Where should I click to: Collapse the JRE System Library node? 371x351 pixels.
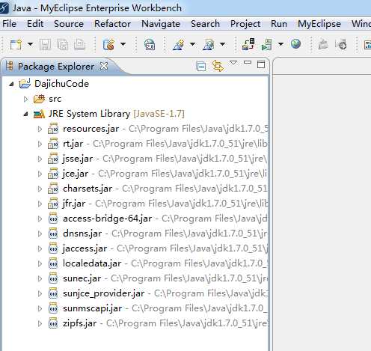25,114
